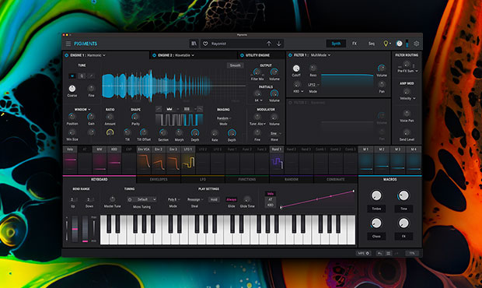Click the Window Position knob
The height and width of the screenshot is (288, 482).
72,117
